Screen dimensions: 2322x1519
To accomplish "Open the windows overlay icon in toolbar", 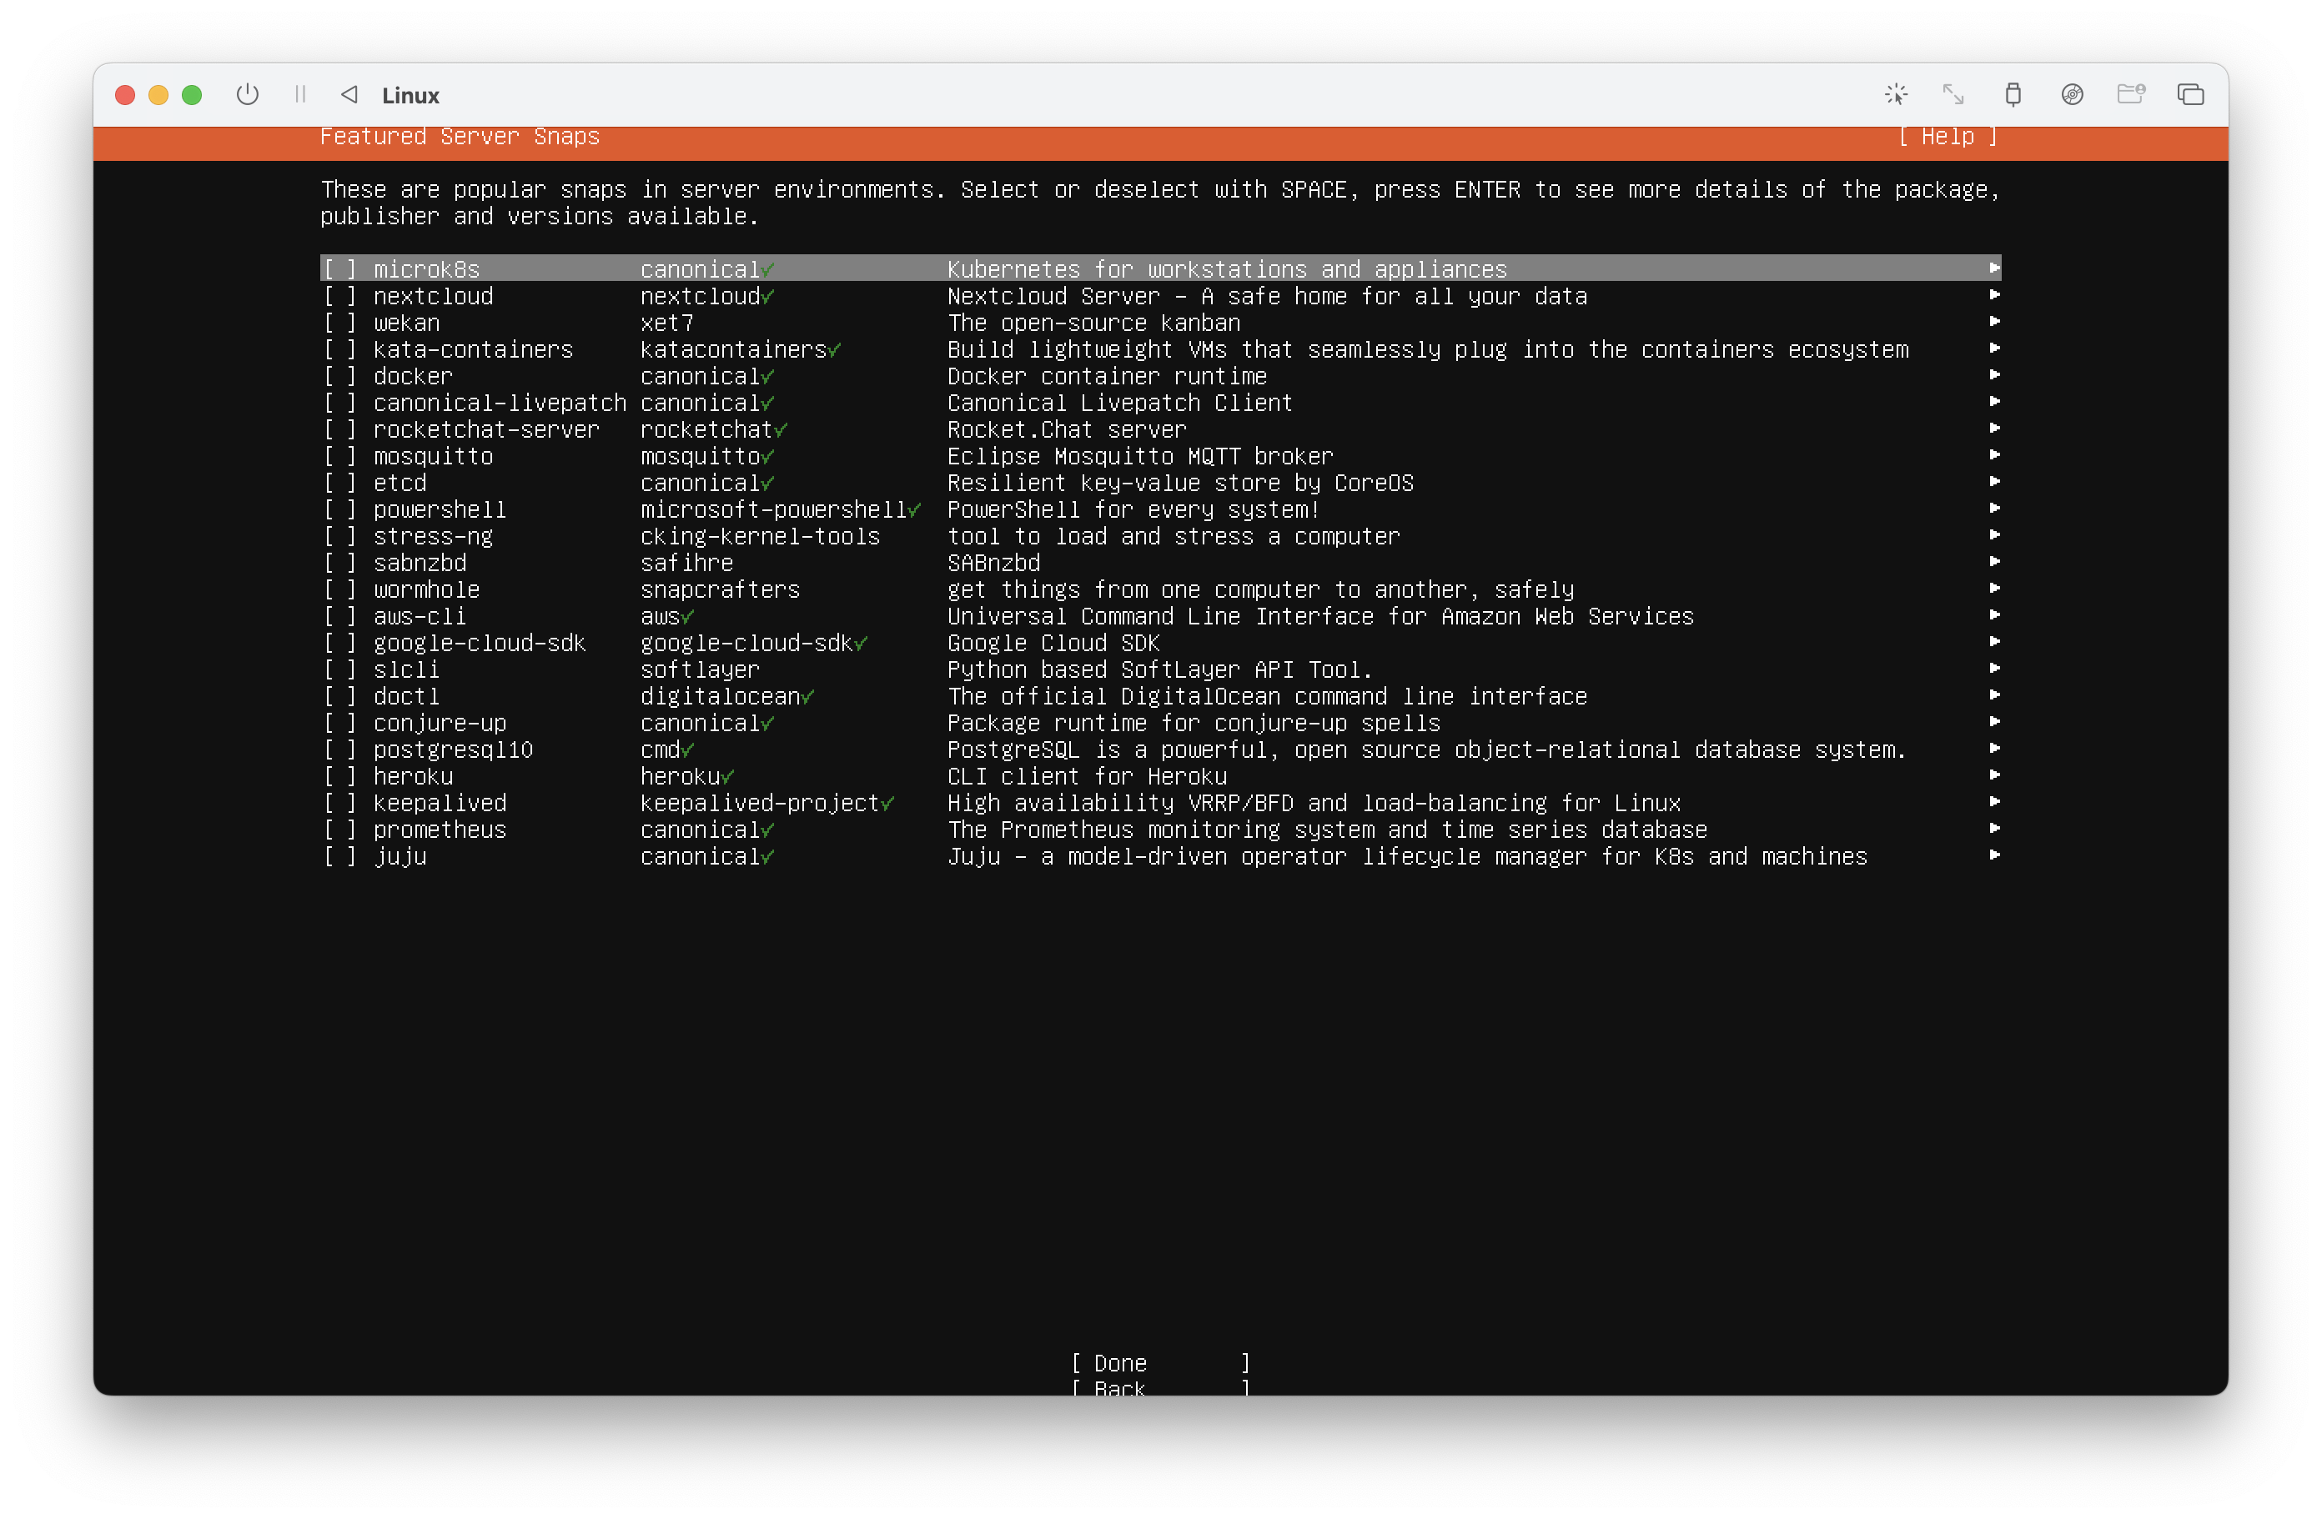I will click(x=2190, y=94).
